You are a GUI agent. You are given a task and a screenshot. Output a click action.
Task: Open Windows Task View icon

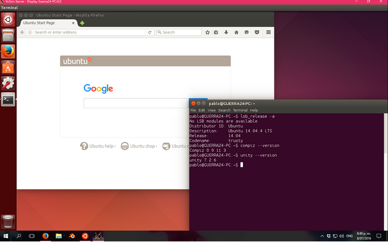32,236
